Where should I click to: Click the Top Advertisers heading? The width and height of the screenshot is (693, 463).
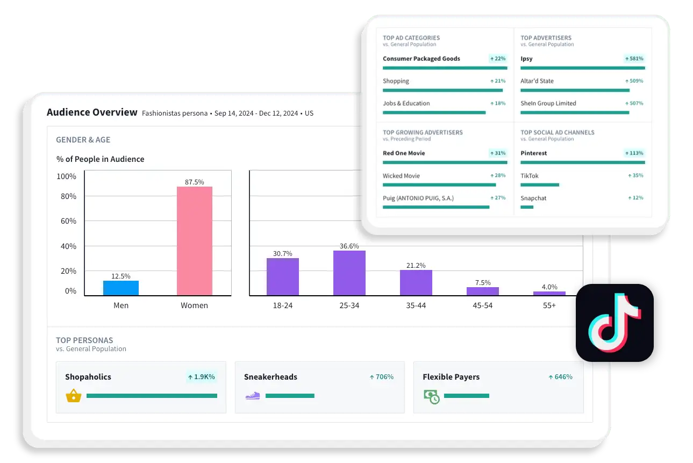[546, 38]
